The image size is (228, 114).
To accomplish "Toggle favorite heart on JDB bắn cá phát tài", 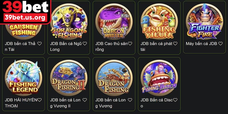I will (175, 44).
